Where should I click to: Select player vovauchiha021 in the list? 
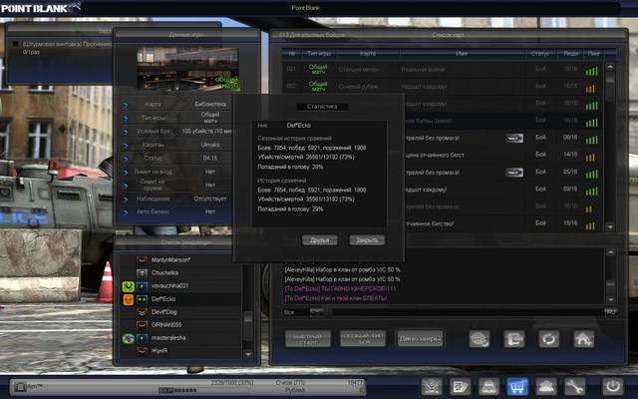[180, 286]
